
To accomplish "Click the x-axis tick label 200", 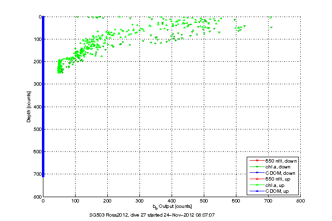I will click(107, 201).
